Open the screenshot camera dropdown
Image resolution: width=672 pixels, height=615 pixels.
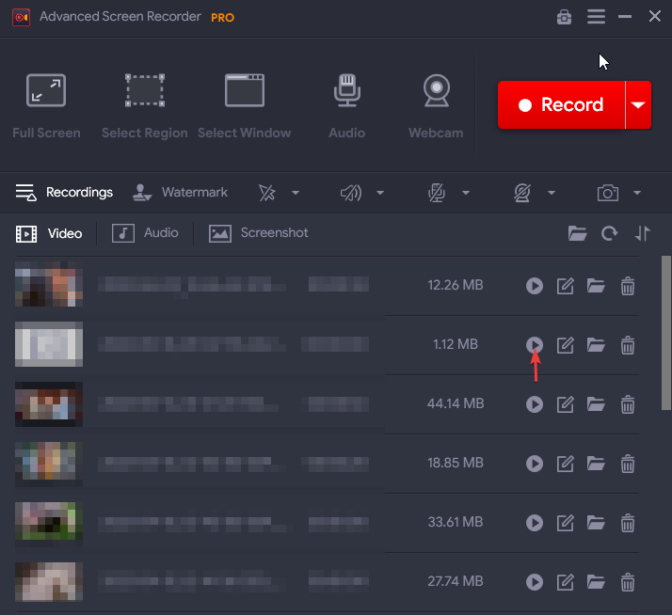637,193
